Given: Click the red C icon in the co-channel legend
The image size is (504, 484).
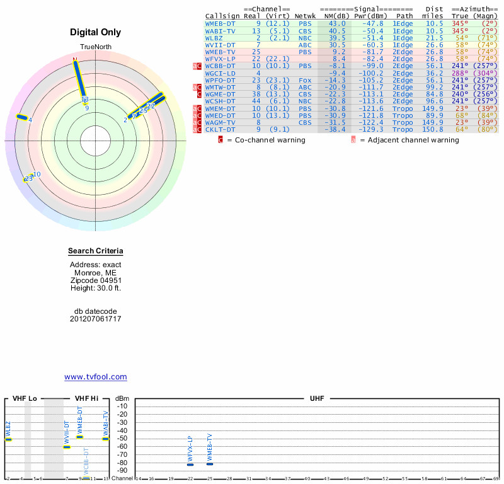Looking at the screenshot, I should (x=220, y=140).
